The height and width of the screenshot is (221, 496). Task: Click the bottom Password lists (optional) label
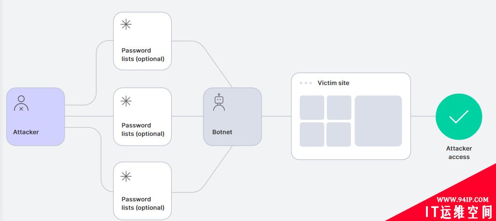point(143,203)
